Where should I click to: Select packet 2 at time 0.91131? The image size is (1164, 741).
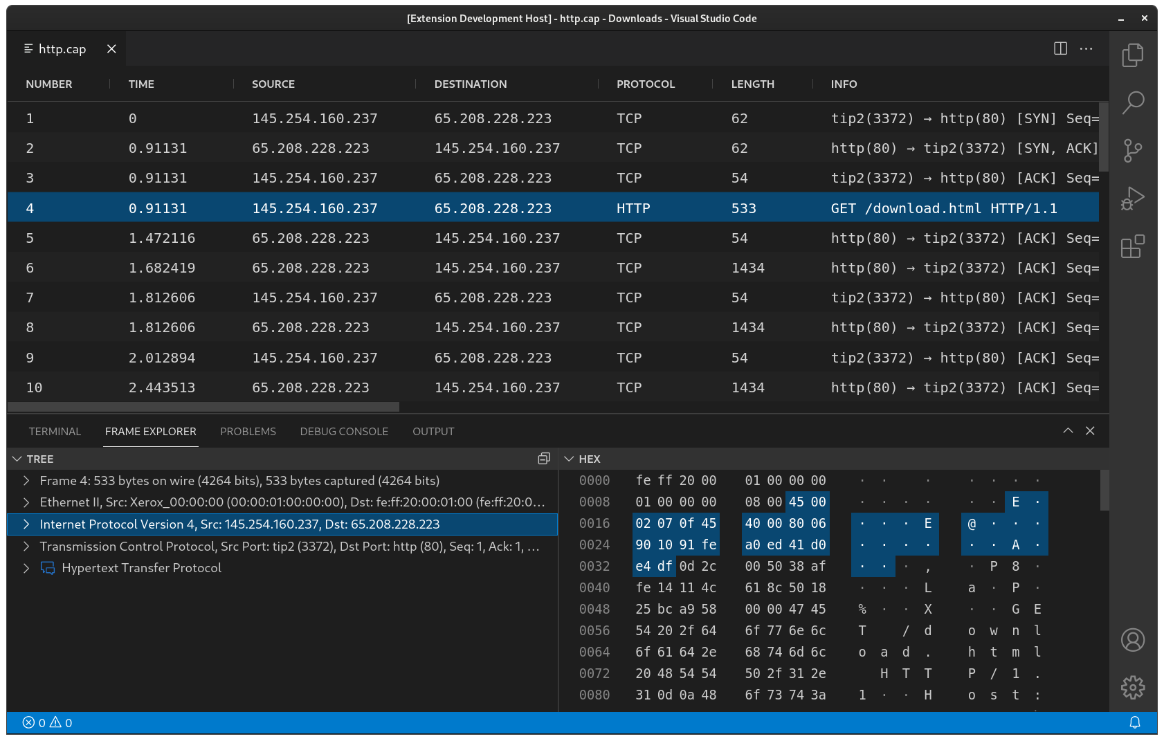(x=553, y=148)
